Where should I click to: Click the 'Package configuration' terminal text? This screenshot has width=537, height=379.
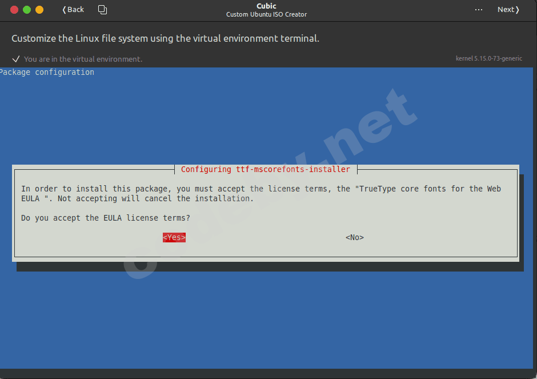coord(47,72)
